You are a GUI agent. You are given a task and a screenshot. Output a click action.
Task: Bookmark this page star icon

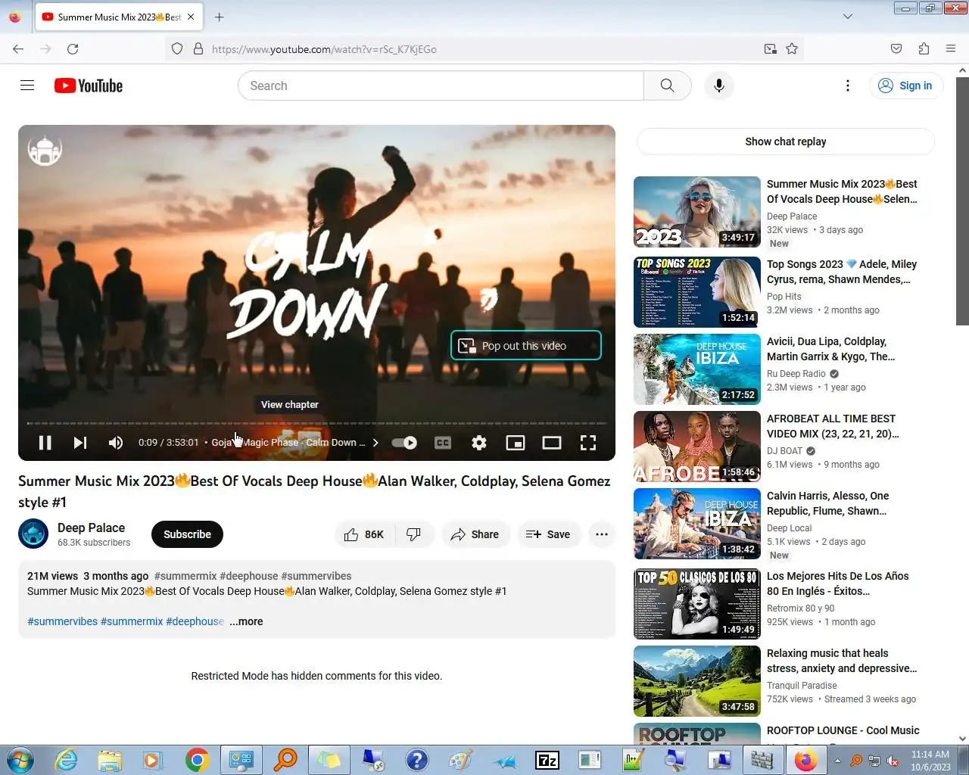(x=792, y=49)
